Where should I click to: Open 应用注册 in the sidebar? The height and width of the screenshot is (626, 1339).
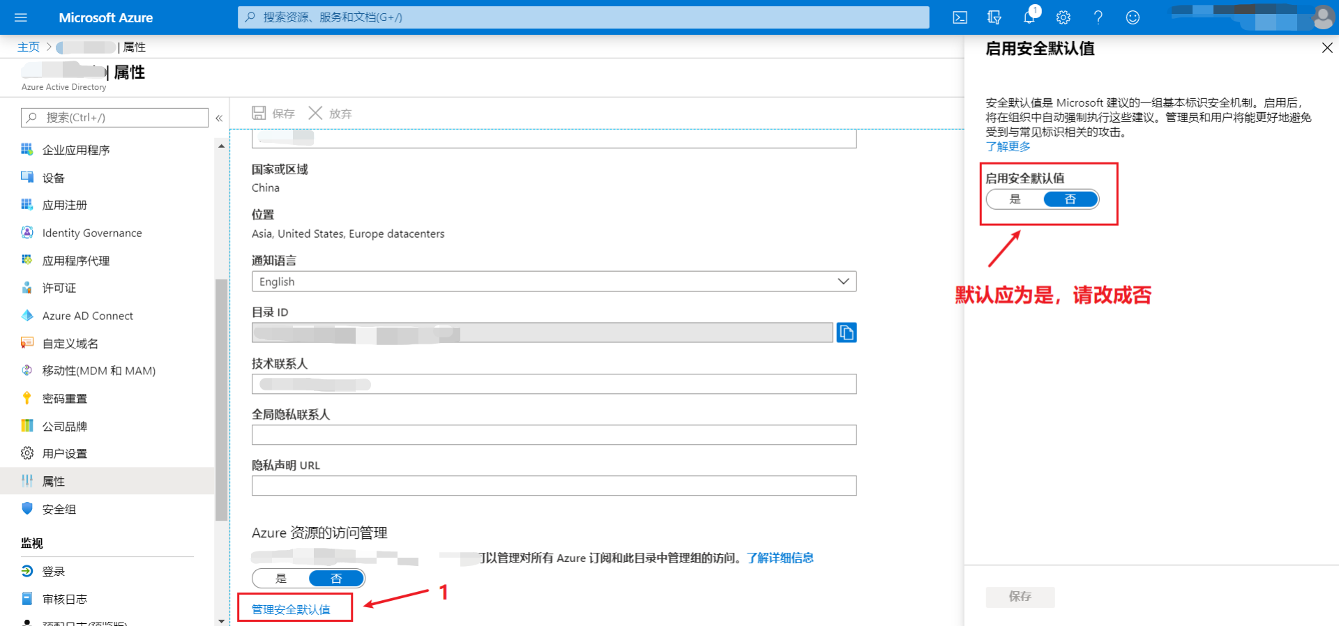65,205
